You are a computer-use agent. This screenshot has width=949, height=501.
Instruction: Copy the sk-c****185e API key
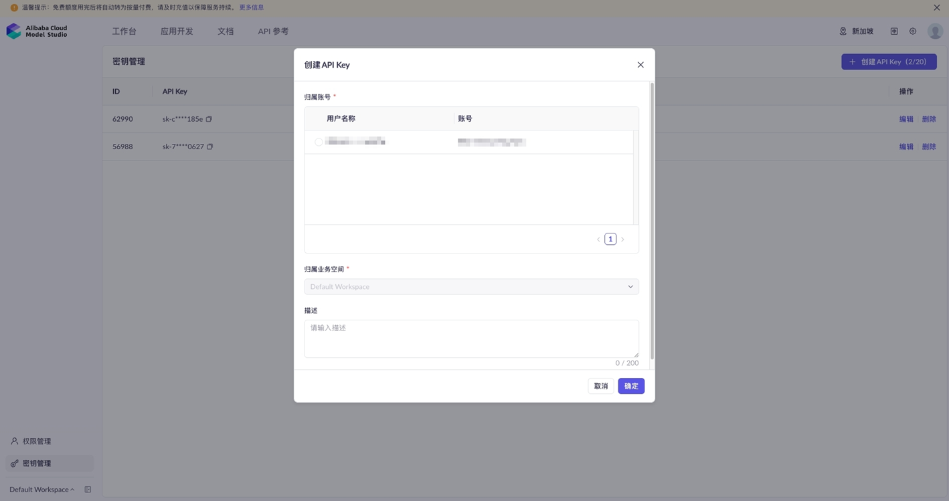209,119
